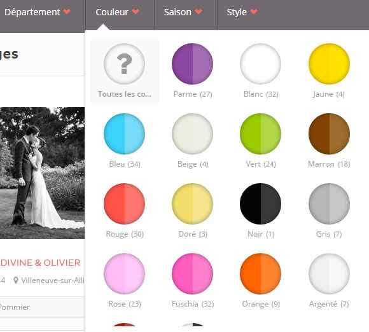Click the 'Doré (3)' text label
The height and width of the screenshot is (332, 369).
click(193, 234)
